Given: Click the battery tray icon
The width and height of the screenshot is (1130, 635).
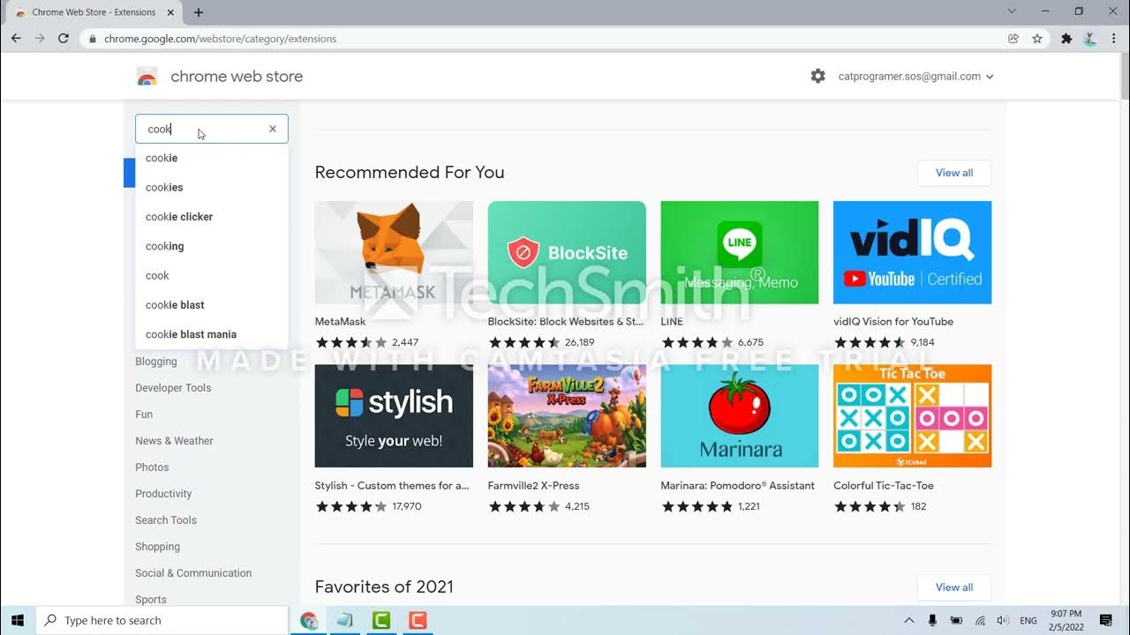Looking at the screenshot, I should (x=956, y=621).
